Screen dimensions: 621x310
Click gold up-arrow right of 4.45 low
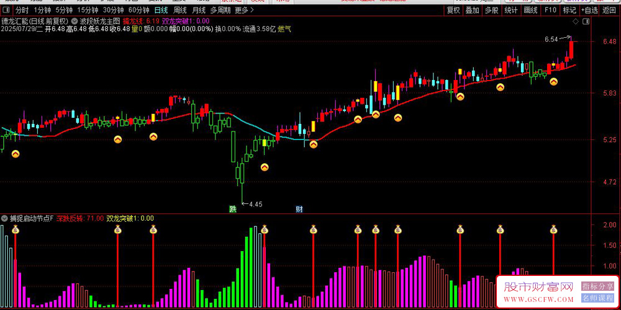(265, 167)
